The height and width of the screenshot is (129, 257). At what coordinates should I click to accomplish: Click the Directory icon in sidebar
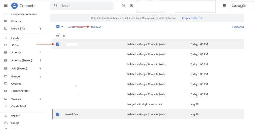[6, 21]
